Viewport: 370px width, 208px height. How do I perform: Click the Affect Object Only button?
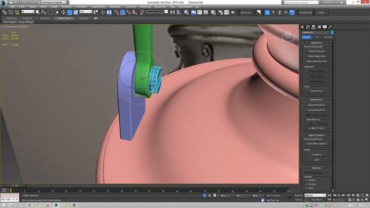[316, 57]
